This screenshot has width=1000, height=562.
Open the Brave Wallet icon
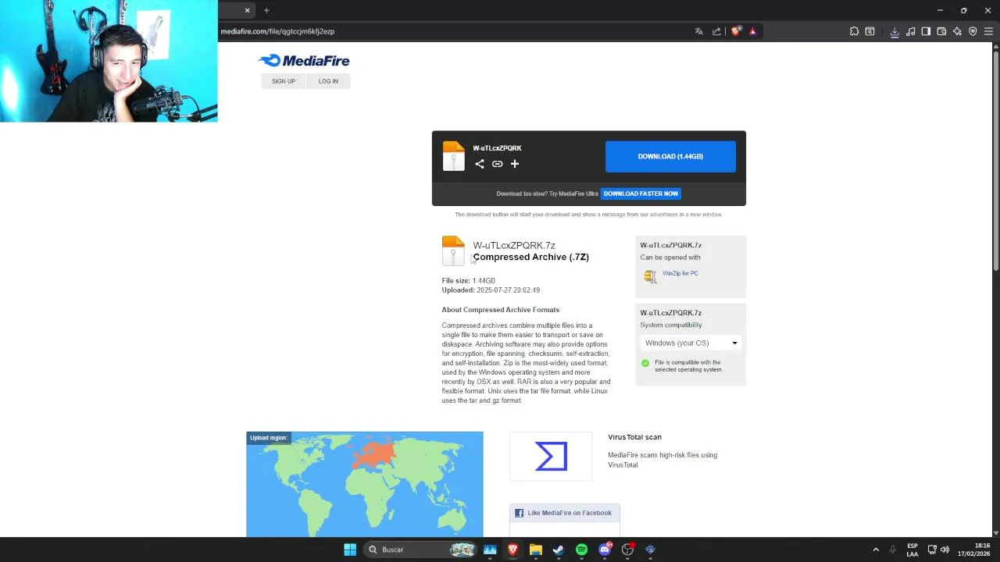point(941,31)
